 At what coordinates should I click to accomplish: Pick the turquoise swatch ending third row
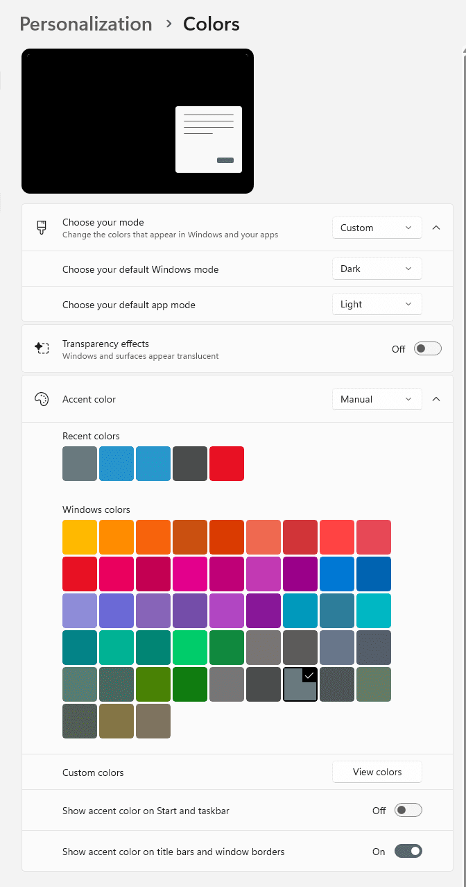pos(374,611)
